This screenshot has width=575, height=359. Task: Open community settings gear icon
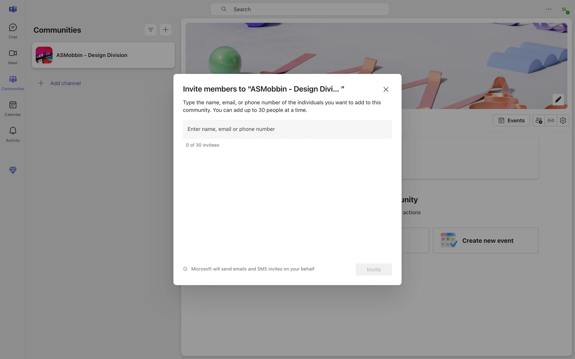pos(563,120)
